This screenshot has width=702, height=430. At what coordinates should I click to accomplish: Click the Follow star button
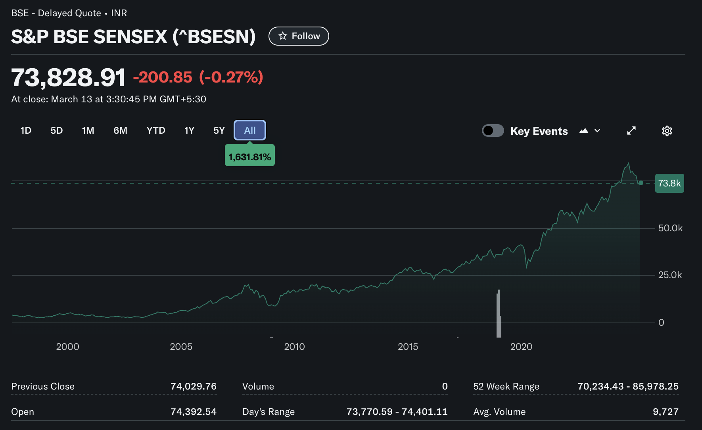(x=299, y=36)
